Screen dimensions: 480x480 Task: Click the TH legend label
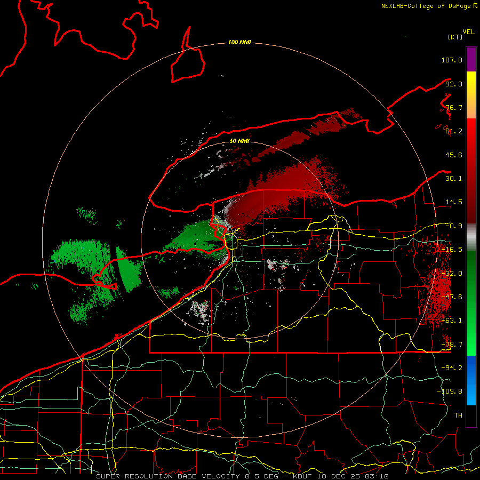click(458, 415)
